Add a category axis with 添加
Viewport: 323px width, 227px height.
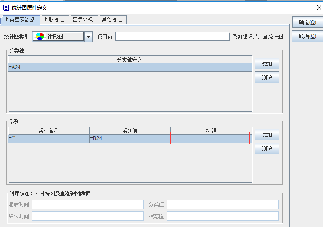[x=267, y=63]
